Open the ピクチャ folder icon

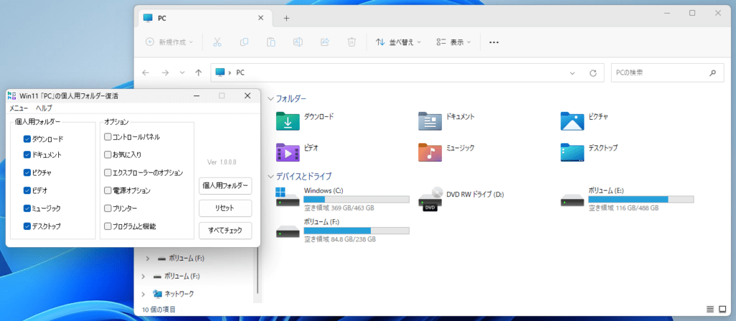point(572,121)
